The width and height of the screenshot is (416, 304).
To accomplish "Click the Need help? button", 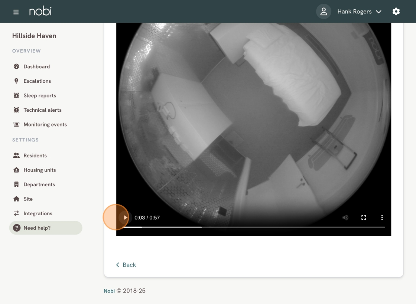I will point(46,228).
